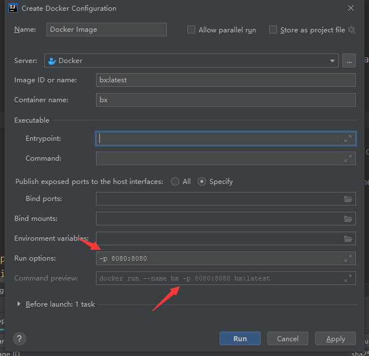The height and width of the screenshot is (356, 369).
Task: Expand the Entrypoint field editor
Action: (x=348, y=139)
